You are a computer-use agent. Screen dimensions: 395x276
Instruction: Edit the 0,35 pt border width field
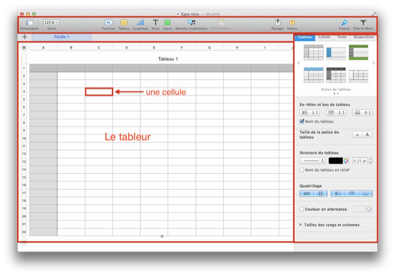360,161
